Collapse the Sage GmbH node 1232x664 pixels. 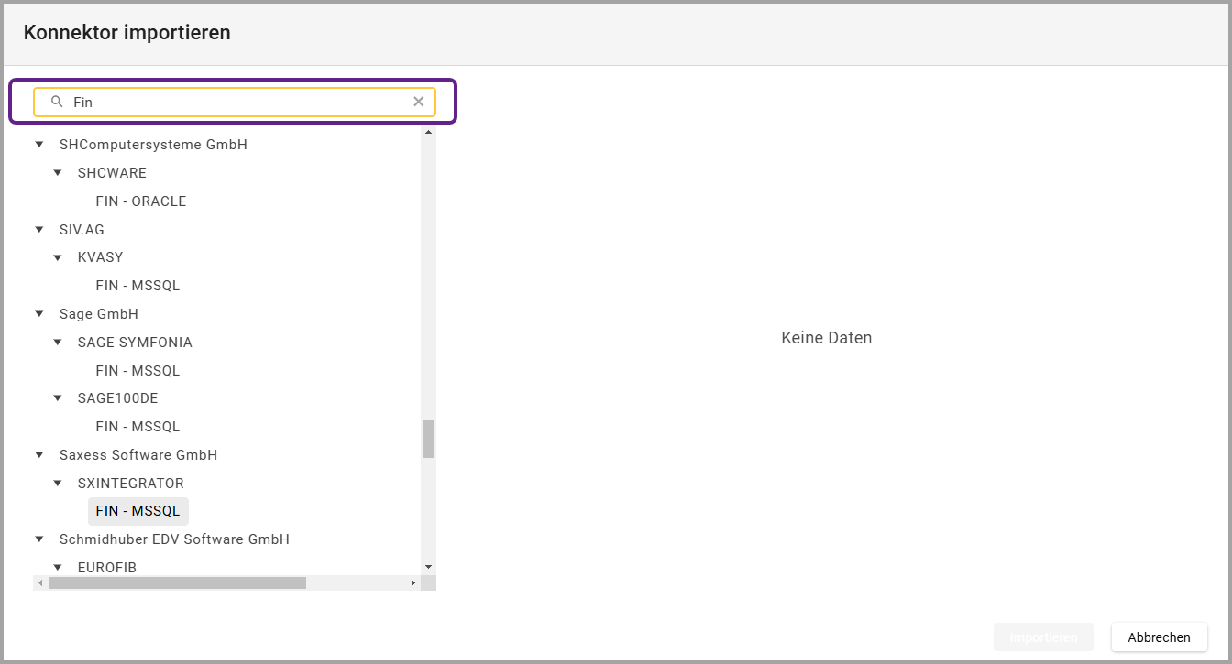[x=39, y=314]
